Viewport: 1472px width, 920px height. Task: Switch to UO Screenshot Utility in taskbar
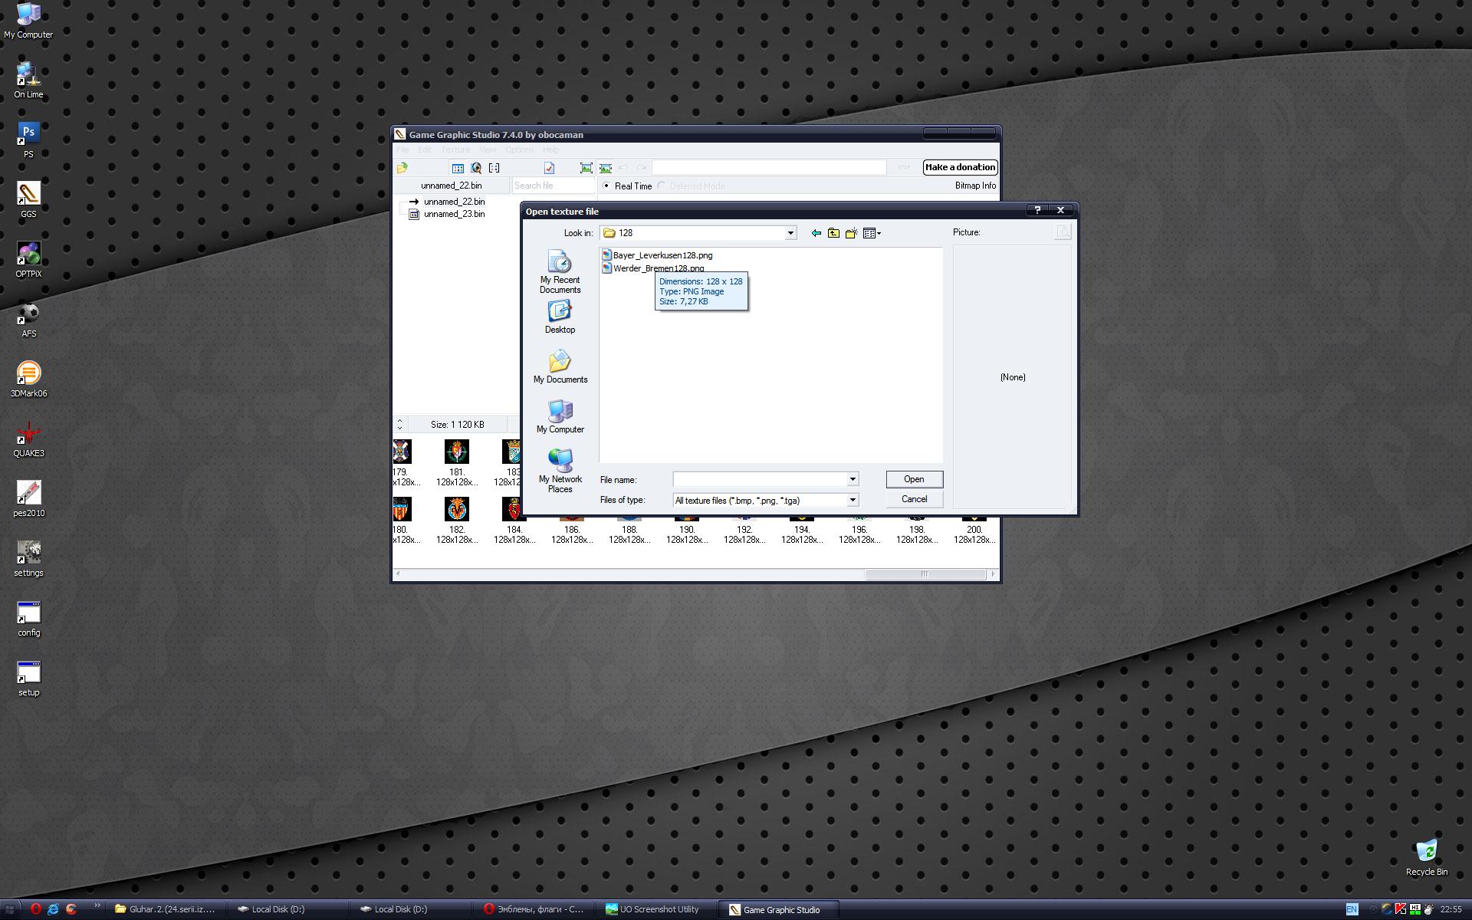659,909
